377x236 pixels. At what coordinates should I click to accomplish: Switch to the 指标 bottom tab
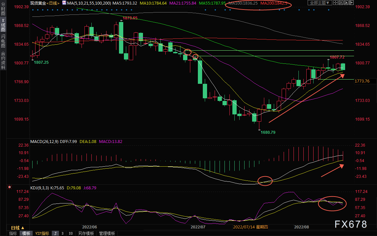[13, 233]
